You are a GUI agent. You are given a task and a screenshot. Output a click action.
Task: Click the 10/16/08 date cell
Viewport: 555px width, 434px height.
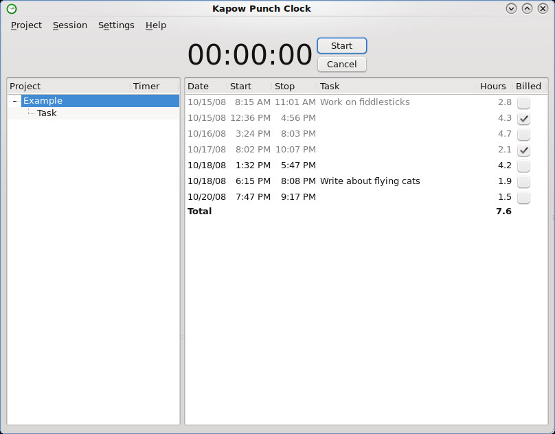tap(207, 133)
